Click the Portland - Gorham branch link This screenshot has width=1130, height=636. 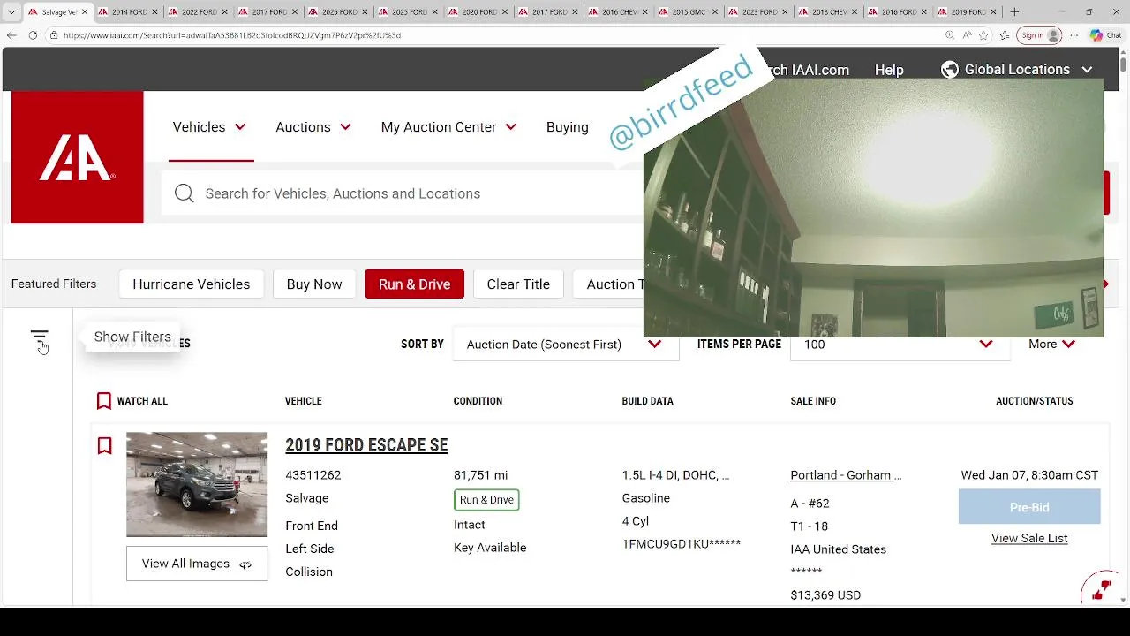click(x=846, y=475)
